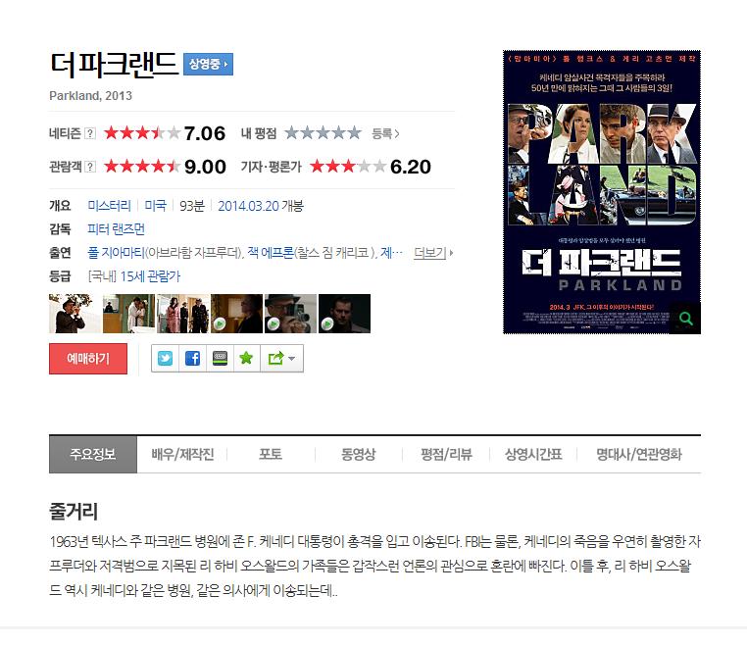
Task: Click the 예매하기 booking button
Action: point(88,358)
